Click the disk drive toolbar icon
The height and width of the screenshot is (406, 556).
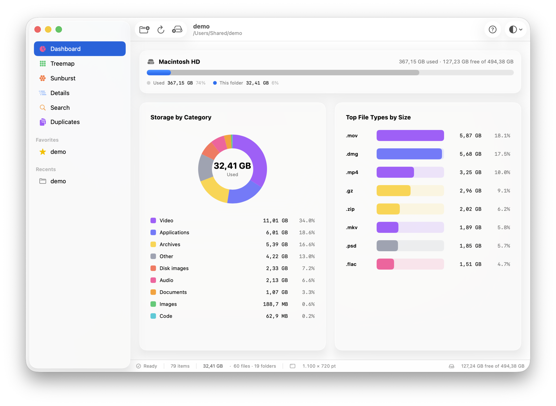(177, 29)
